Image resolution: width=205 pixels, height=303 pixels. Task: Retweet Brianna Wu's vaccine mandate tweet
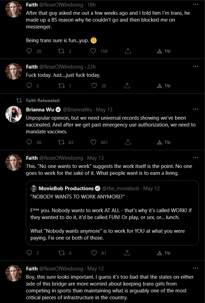coord(61,142)
